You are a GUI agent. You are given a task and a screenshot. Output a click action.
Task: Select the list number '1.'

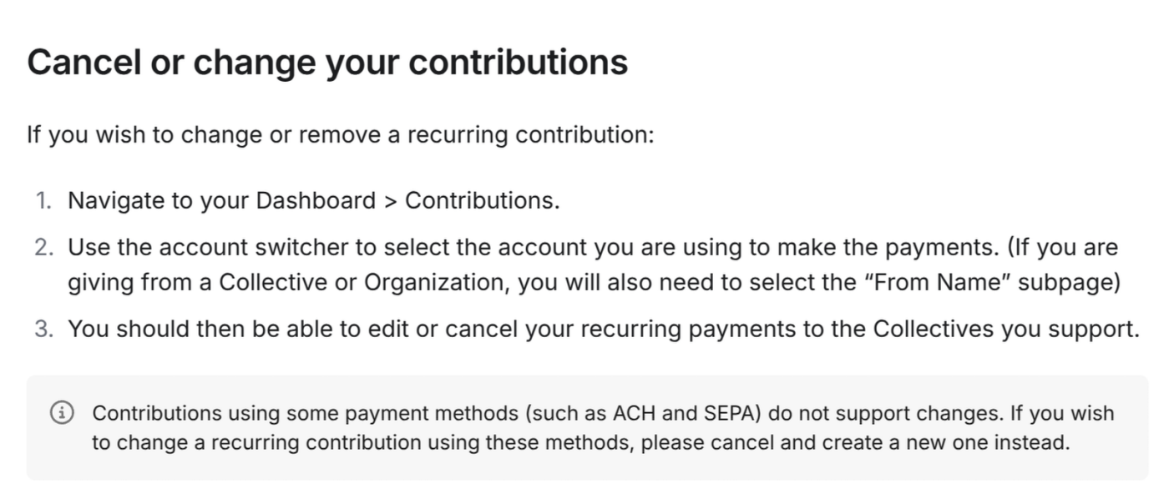click(x=43, y=201)
